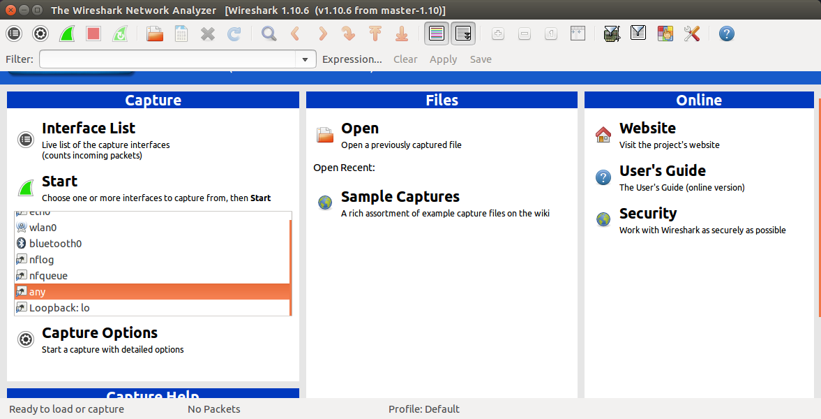Restart the running live capture
The width and height of the screenshot is (821, 419).
[120, 34]
